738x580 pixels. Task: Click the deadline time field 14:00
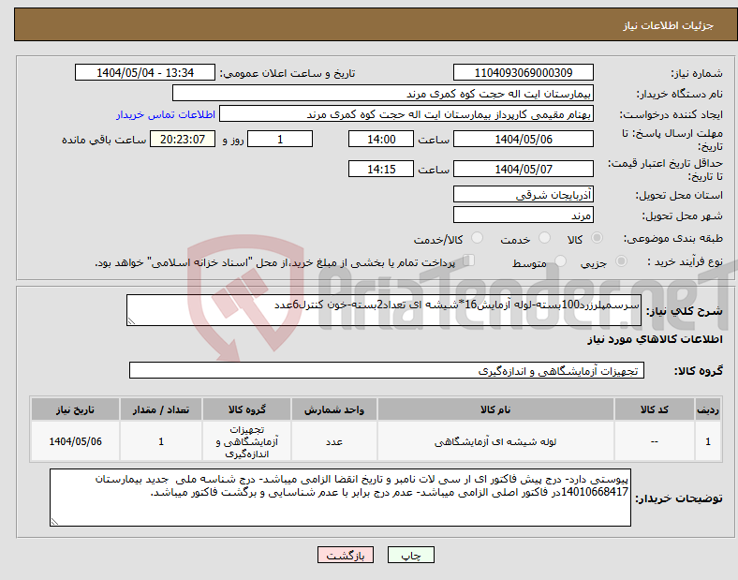click(x=381, y=140)
